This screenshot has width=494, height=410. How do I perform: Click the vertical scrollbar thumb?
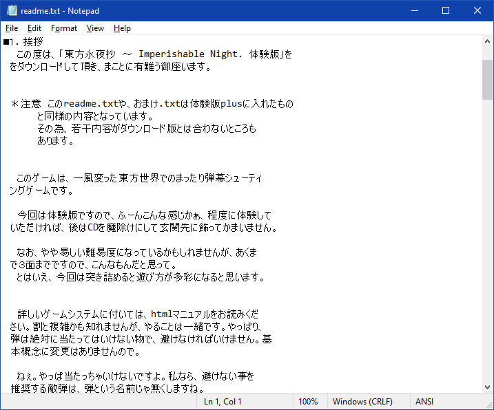pyautogui.click(x=487, y=80)
